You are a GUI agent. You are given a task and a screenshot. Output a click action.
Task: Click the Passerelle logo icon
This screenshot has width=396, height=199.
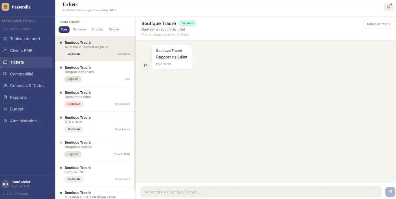5,7
